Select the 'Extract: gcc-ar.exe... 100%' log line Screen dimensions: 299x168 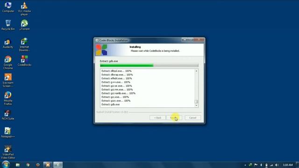117,86
